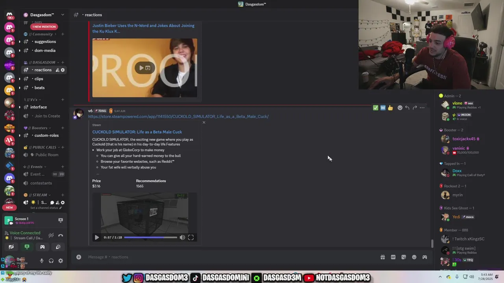Forward v6's message

(415, 108)
